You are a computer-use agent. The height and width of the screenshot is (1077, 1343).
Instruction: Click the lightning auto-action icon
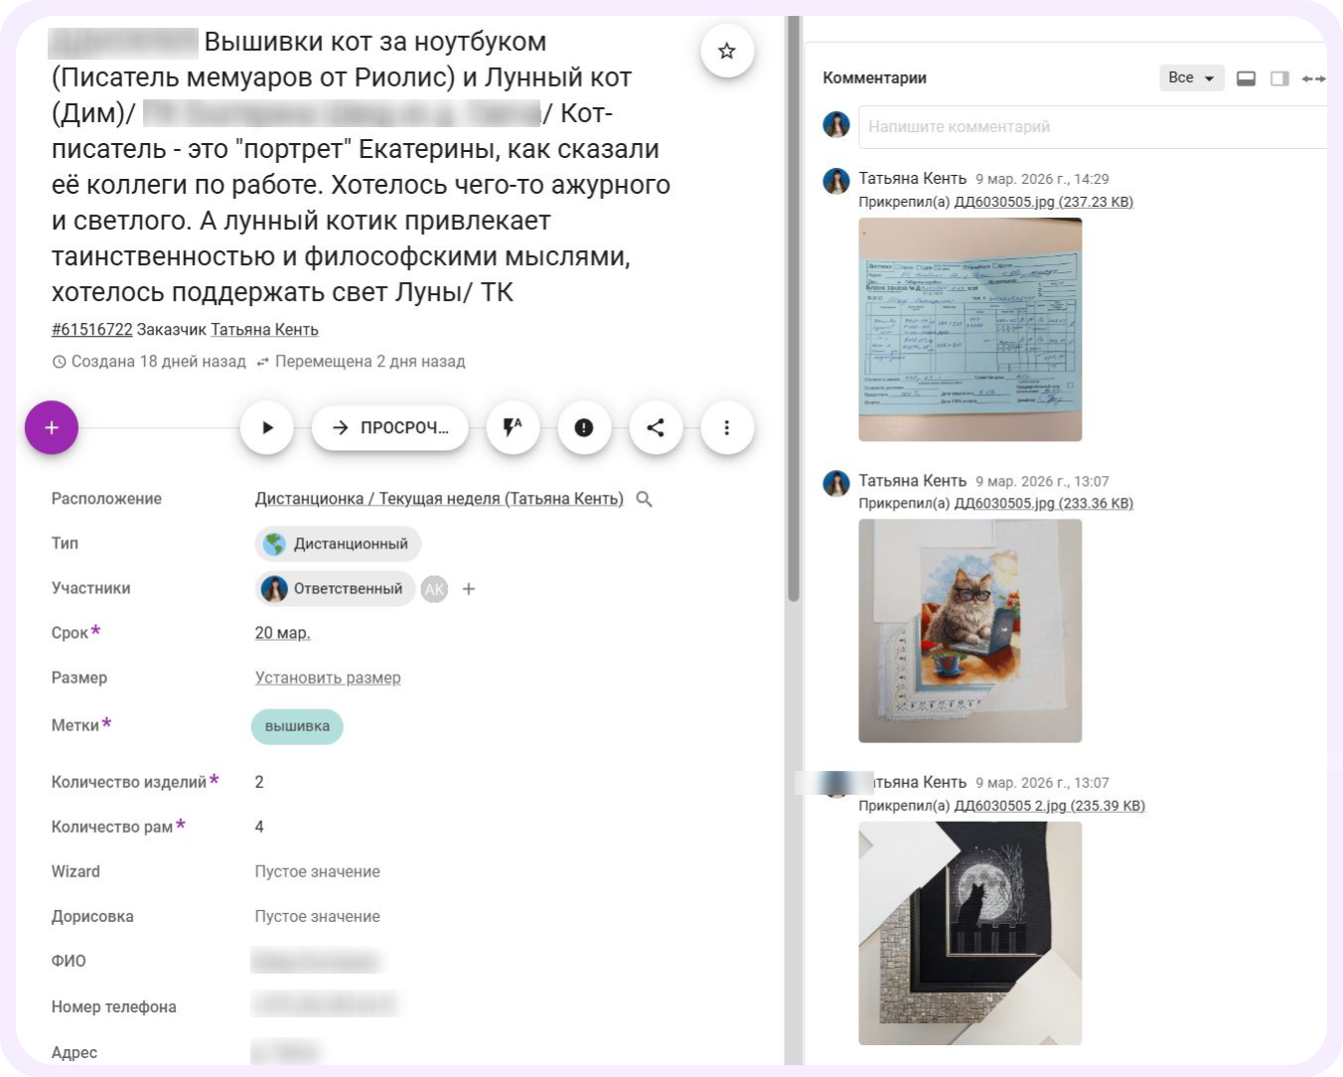click(x=513, y=427)
